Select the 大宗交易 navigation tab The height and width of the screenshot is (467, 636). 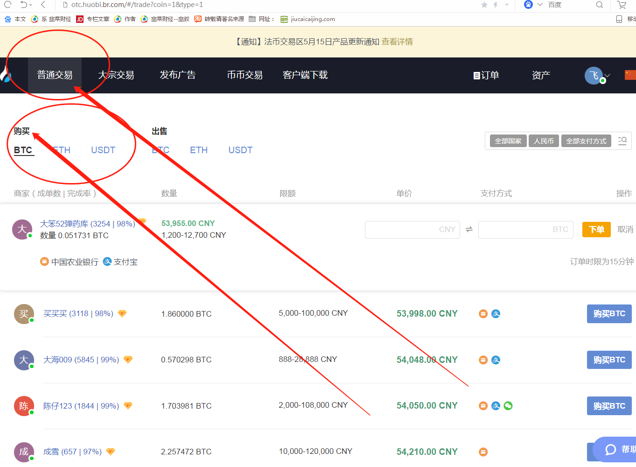pyautogui.click(x=116, y=75)
